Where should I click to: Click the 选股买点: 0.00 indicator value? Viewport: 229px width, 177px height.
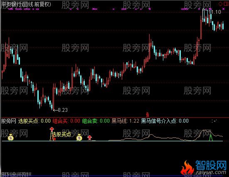(x=34, y=121)
